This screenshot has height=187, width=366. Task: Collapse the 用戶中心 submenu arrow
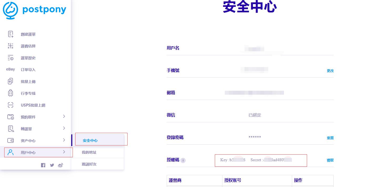(64, 152)
